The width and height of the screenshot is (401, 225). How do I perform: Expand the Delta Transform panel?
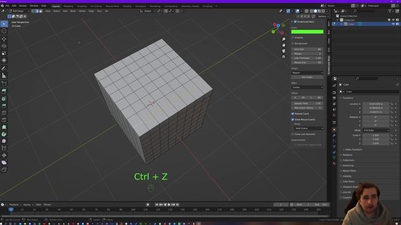353,149
